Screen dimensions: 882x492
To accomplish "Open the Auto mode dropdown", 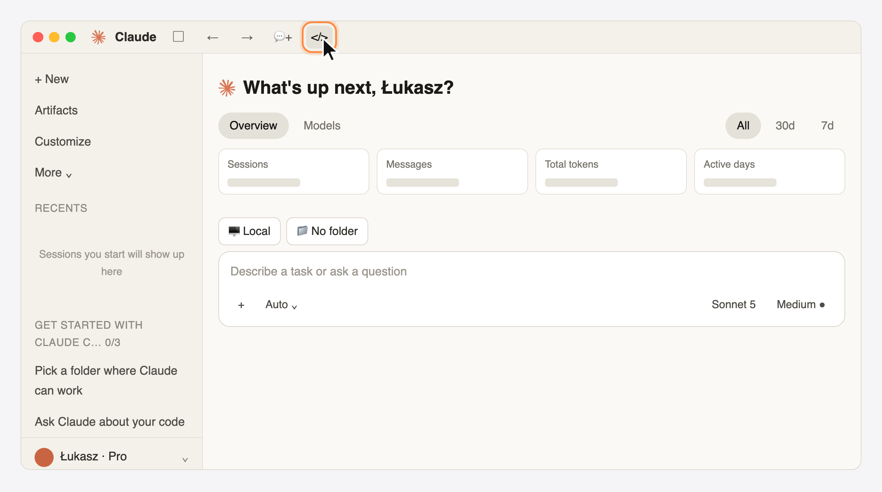I will click(x=281, y=305).
